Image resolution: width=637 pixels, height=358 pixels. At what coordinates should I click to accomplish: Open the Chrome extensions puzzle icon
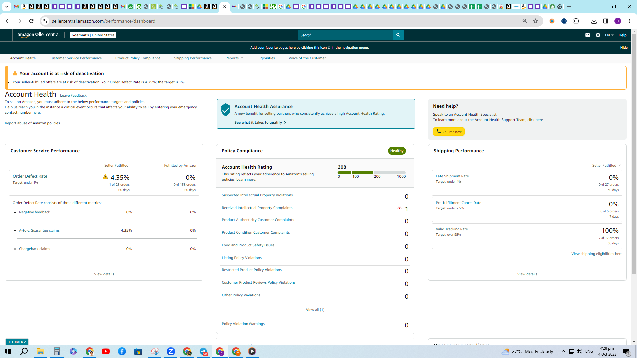[x=576, y=21]
